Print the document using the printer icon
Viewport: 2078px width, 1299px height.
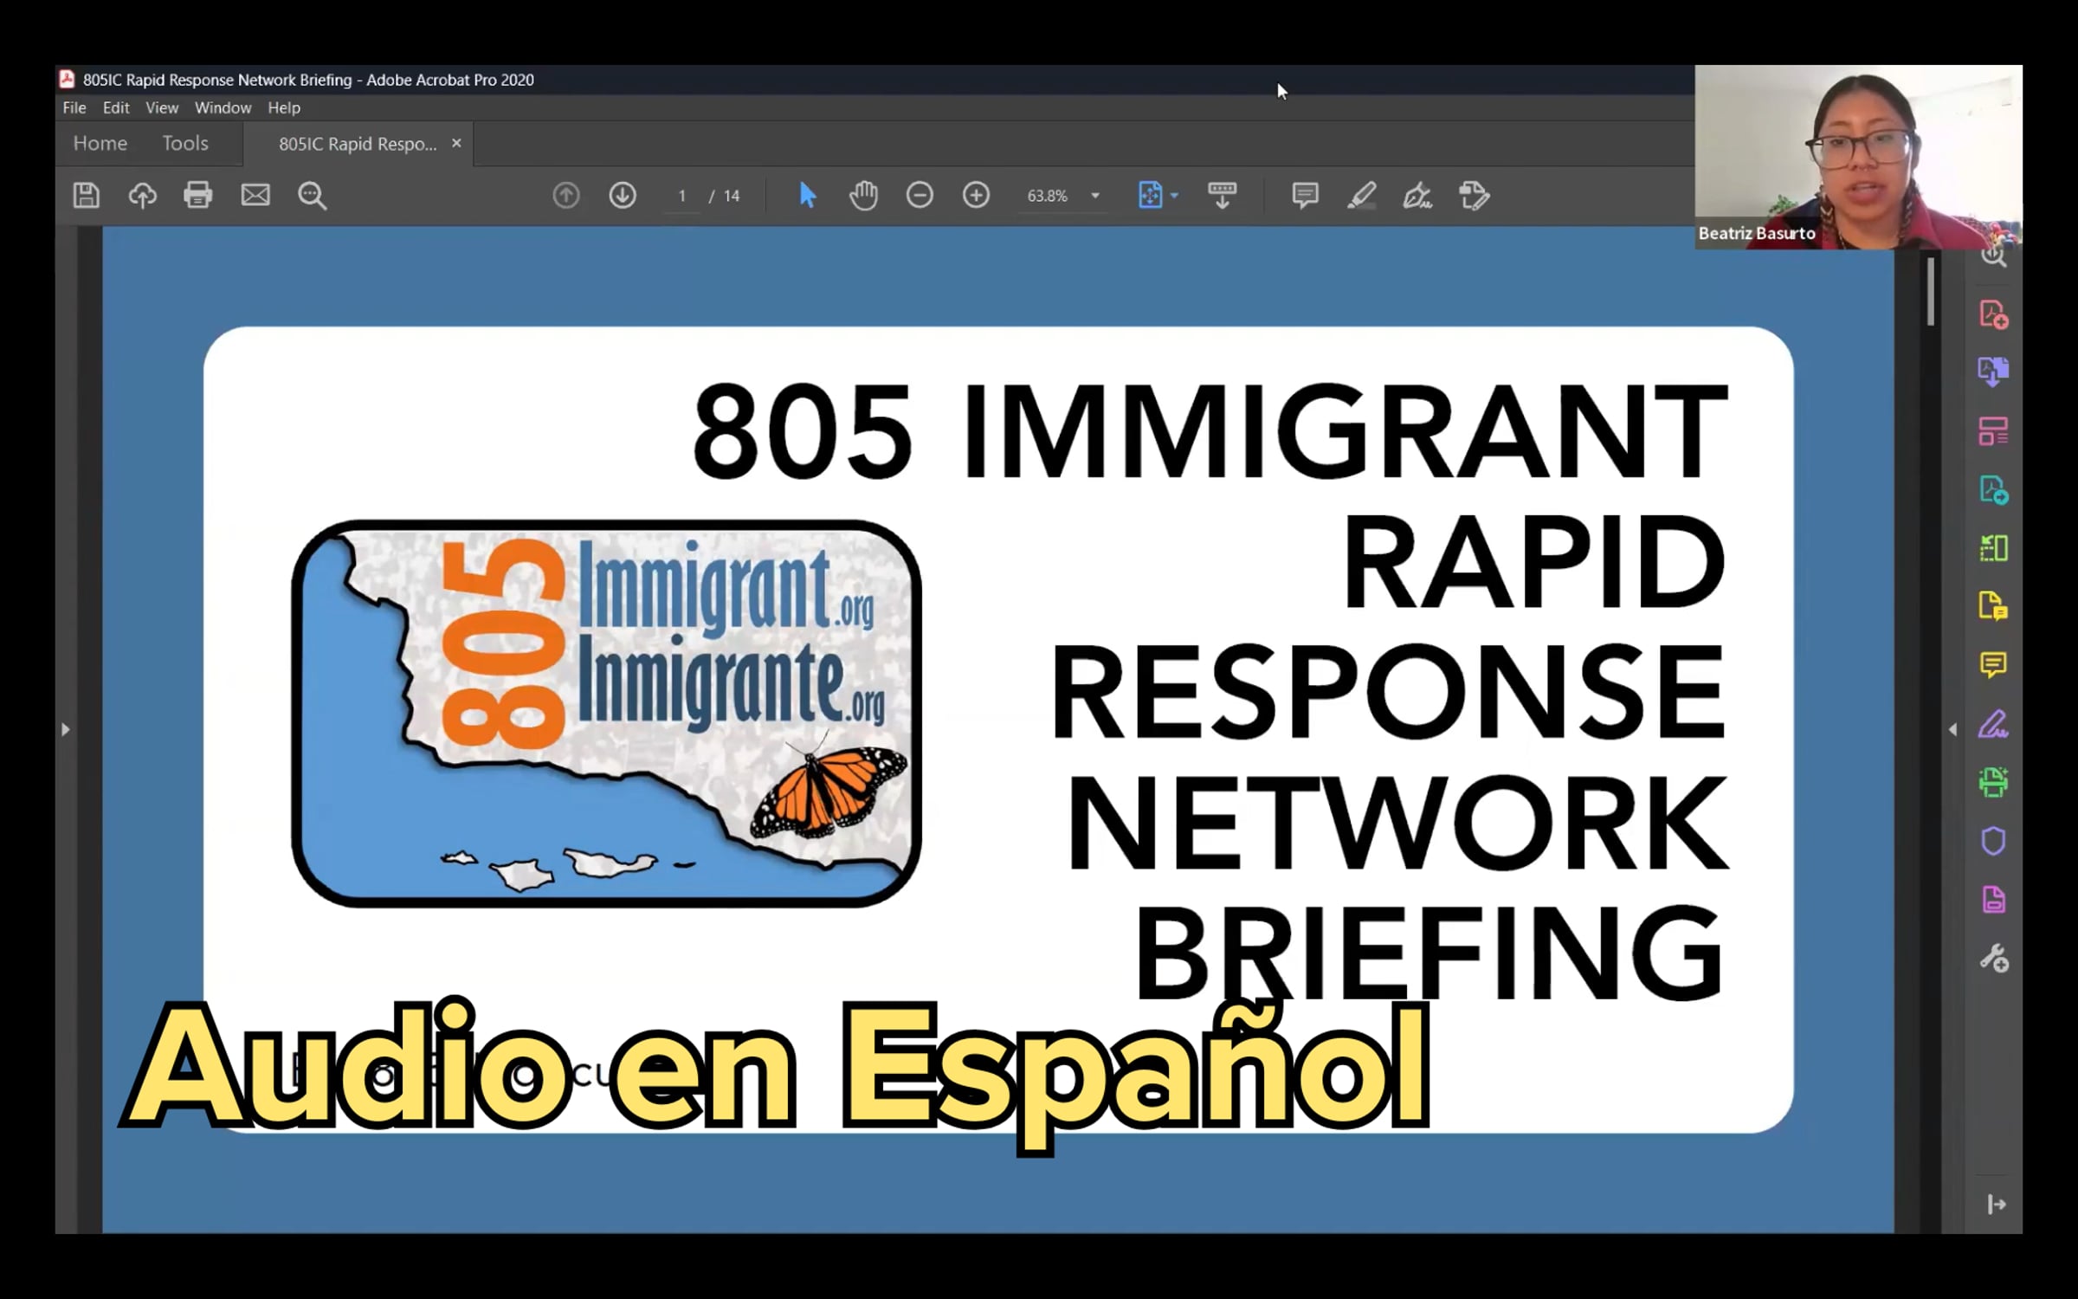(x=198, y=195)
